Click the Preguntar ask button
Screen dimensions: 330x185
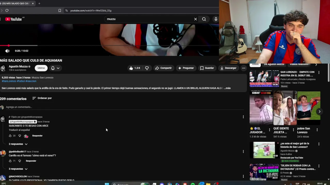(186, 68)
